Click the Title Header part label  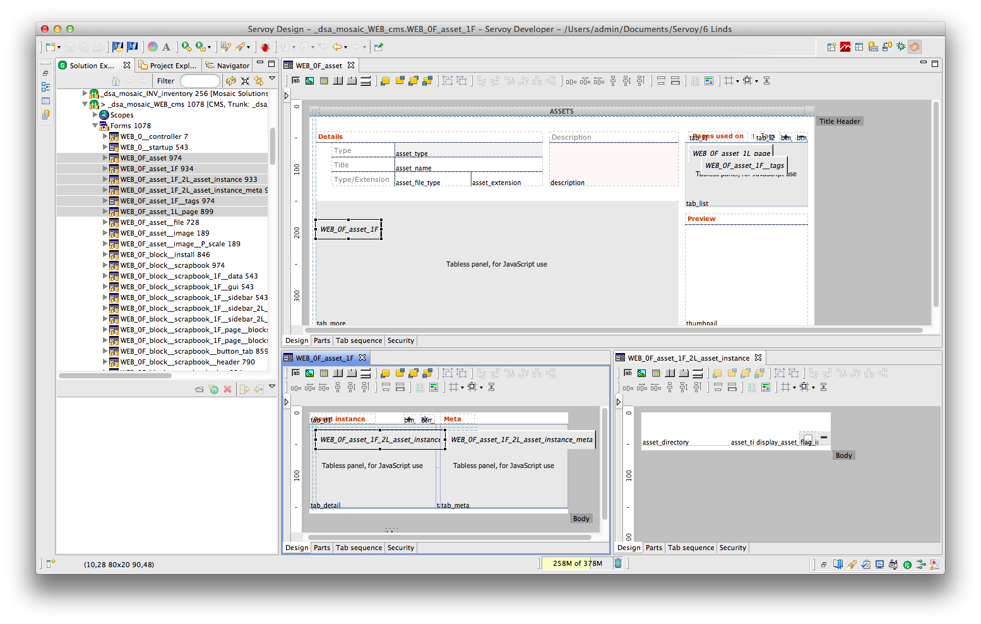coord(840,121)
